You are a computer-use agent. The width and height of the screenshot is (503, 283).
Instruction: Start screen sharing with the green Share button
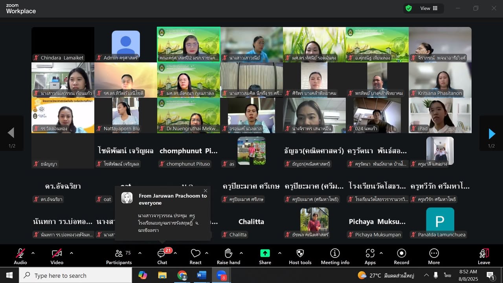click(265, 257)
